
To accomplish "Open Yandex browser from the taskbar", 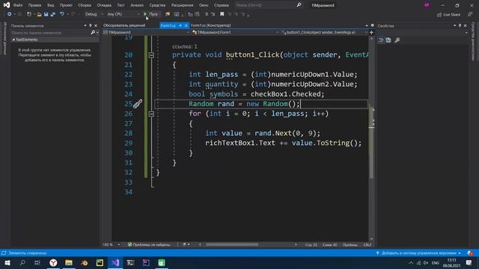I will (x=53, y=262).
